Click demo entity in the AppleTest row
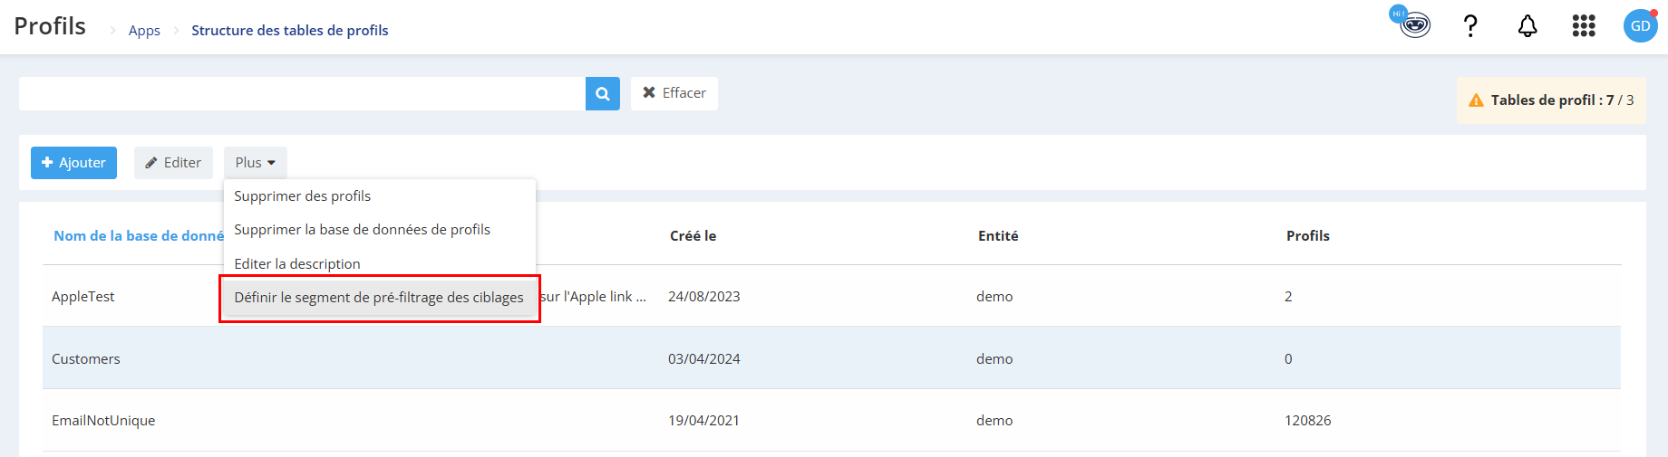The width and height of the screenshot is (1668, 457). (x=994, y=297)
